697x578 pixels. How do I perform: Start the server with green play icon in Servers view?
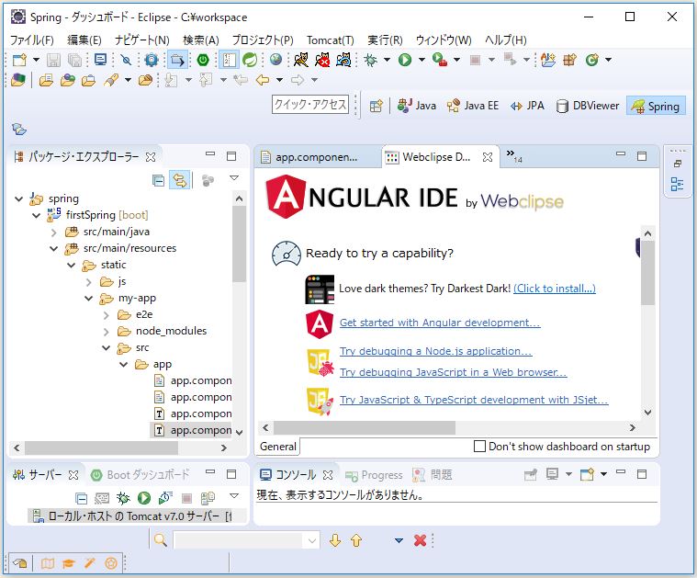click(x=143, y=498)
